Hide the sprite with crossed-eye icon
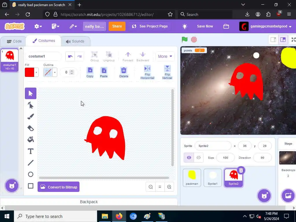The width and height of the screenshot is (296, 222). coord(199,158)
